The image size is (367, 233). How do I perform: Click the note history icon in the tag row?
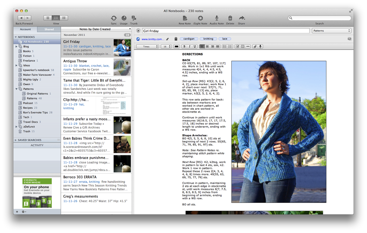(x=349, y=39)
